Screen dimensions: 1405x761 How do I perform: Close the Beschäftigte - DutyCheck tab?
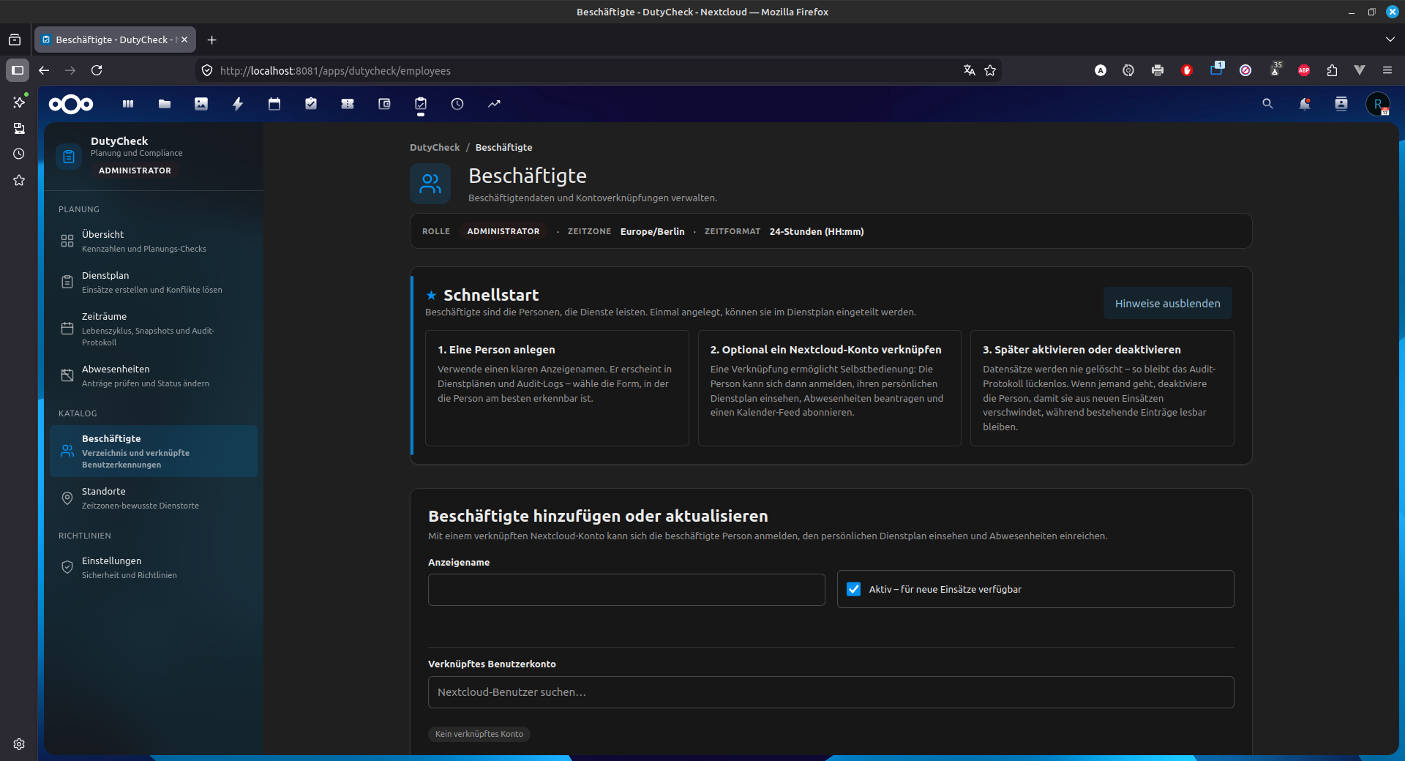[184, 40]
